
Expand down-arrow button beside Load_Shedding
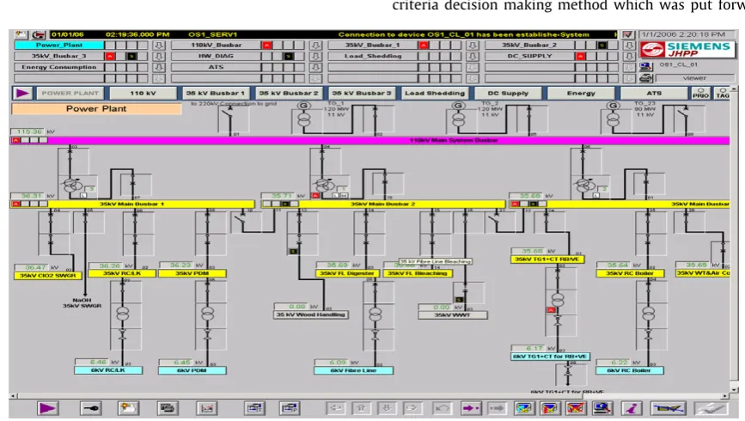[473, 56]
